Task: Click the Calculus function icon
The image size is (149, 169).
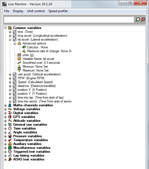Action: (24, 47)
